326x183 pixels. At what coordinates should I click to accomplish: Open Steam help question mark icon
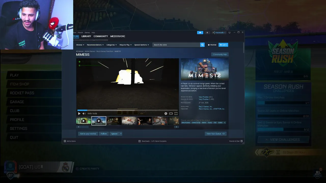click(x=213, y=33)
